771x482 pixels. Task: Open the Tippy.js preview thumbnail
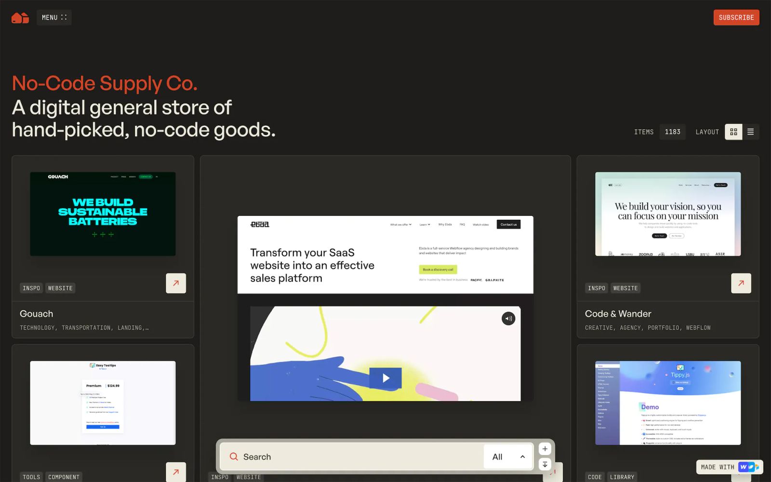pos(668,403)
